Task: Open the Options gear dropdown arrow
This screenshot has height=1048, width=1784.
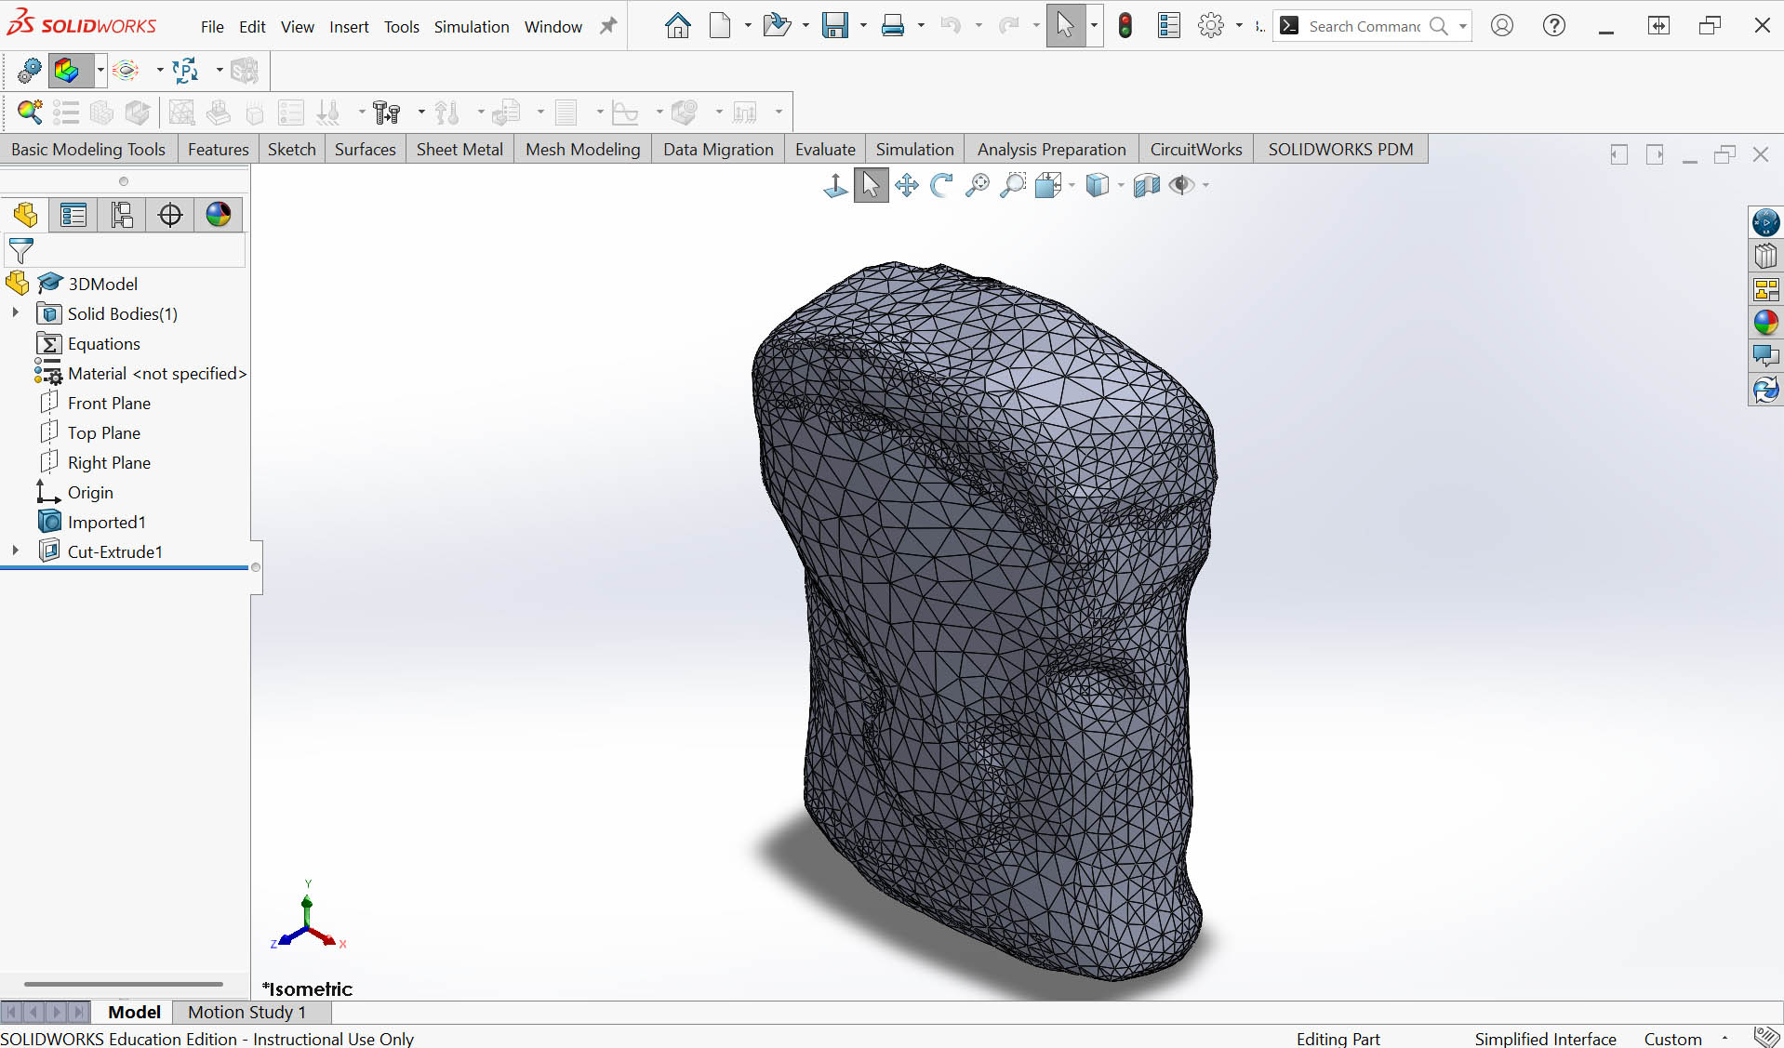Action: [x=1239, y=26]
